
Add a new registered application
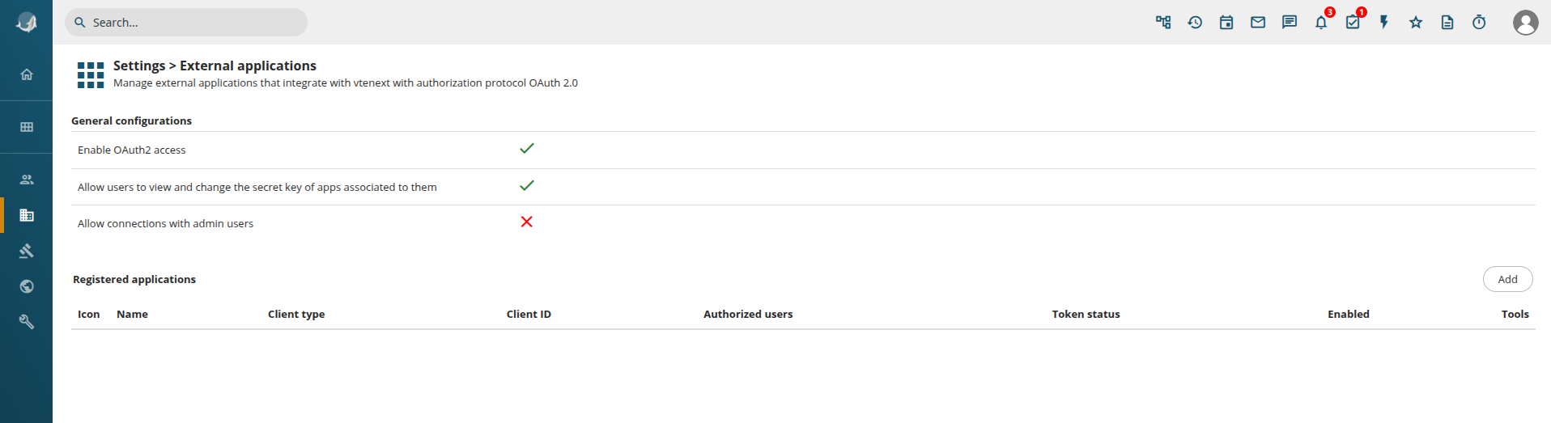coord(1507,279)
